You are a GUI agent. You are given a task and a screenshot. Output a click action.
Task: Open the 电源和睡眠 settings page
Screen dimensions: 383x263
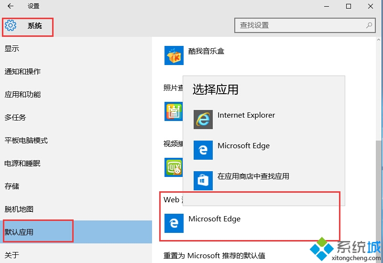click(76, 164)
